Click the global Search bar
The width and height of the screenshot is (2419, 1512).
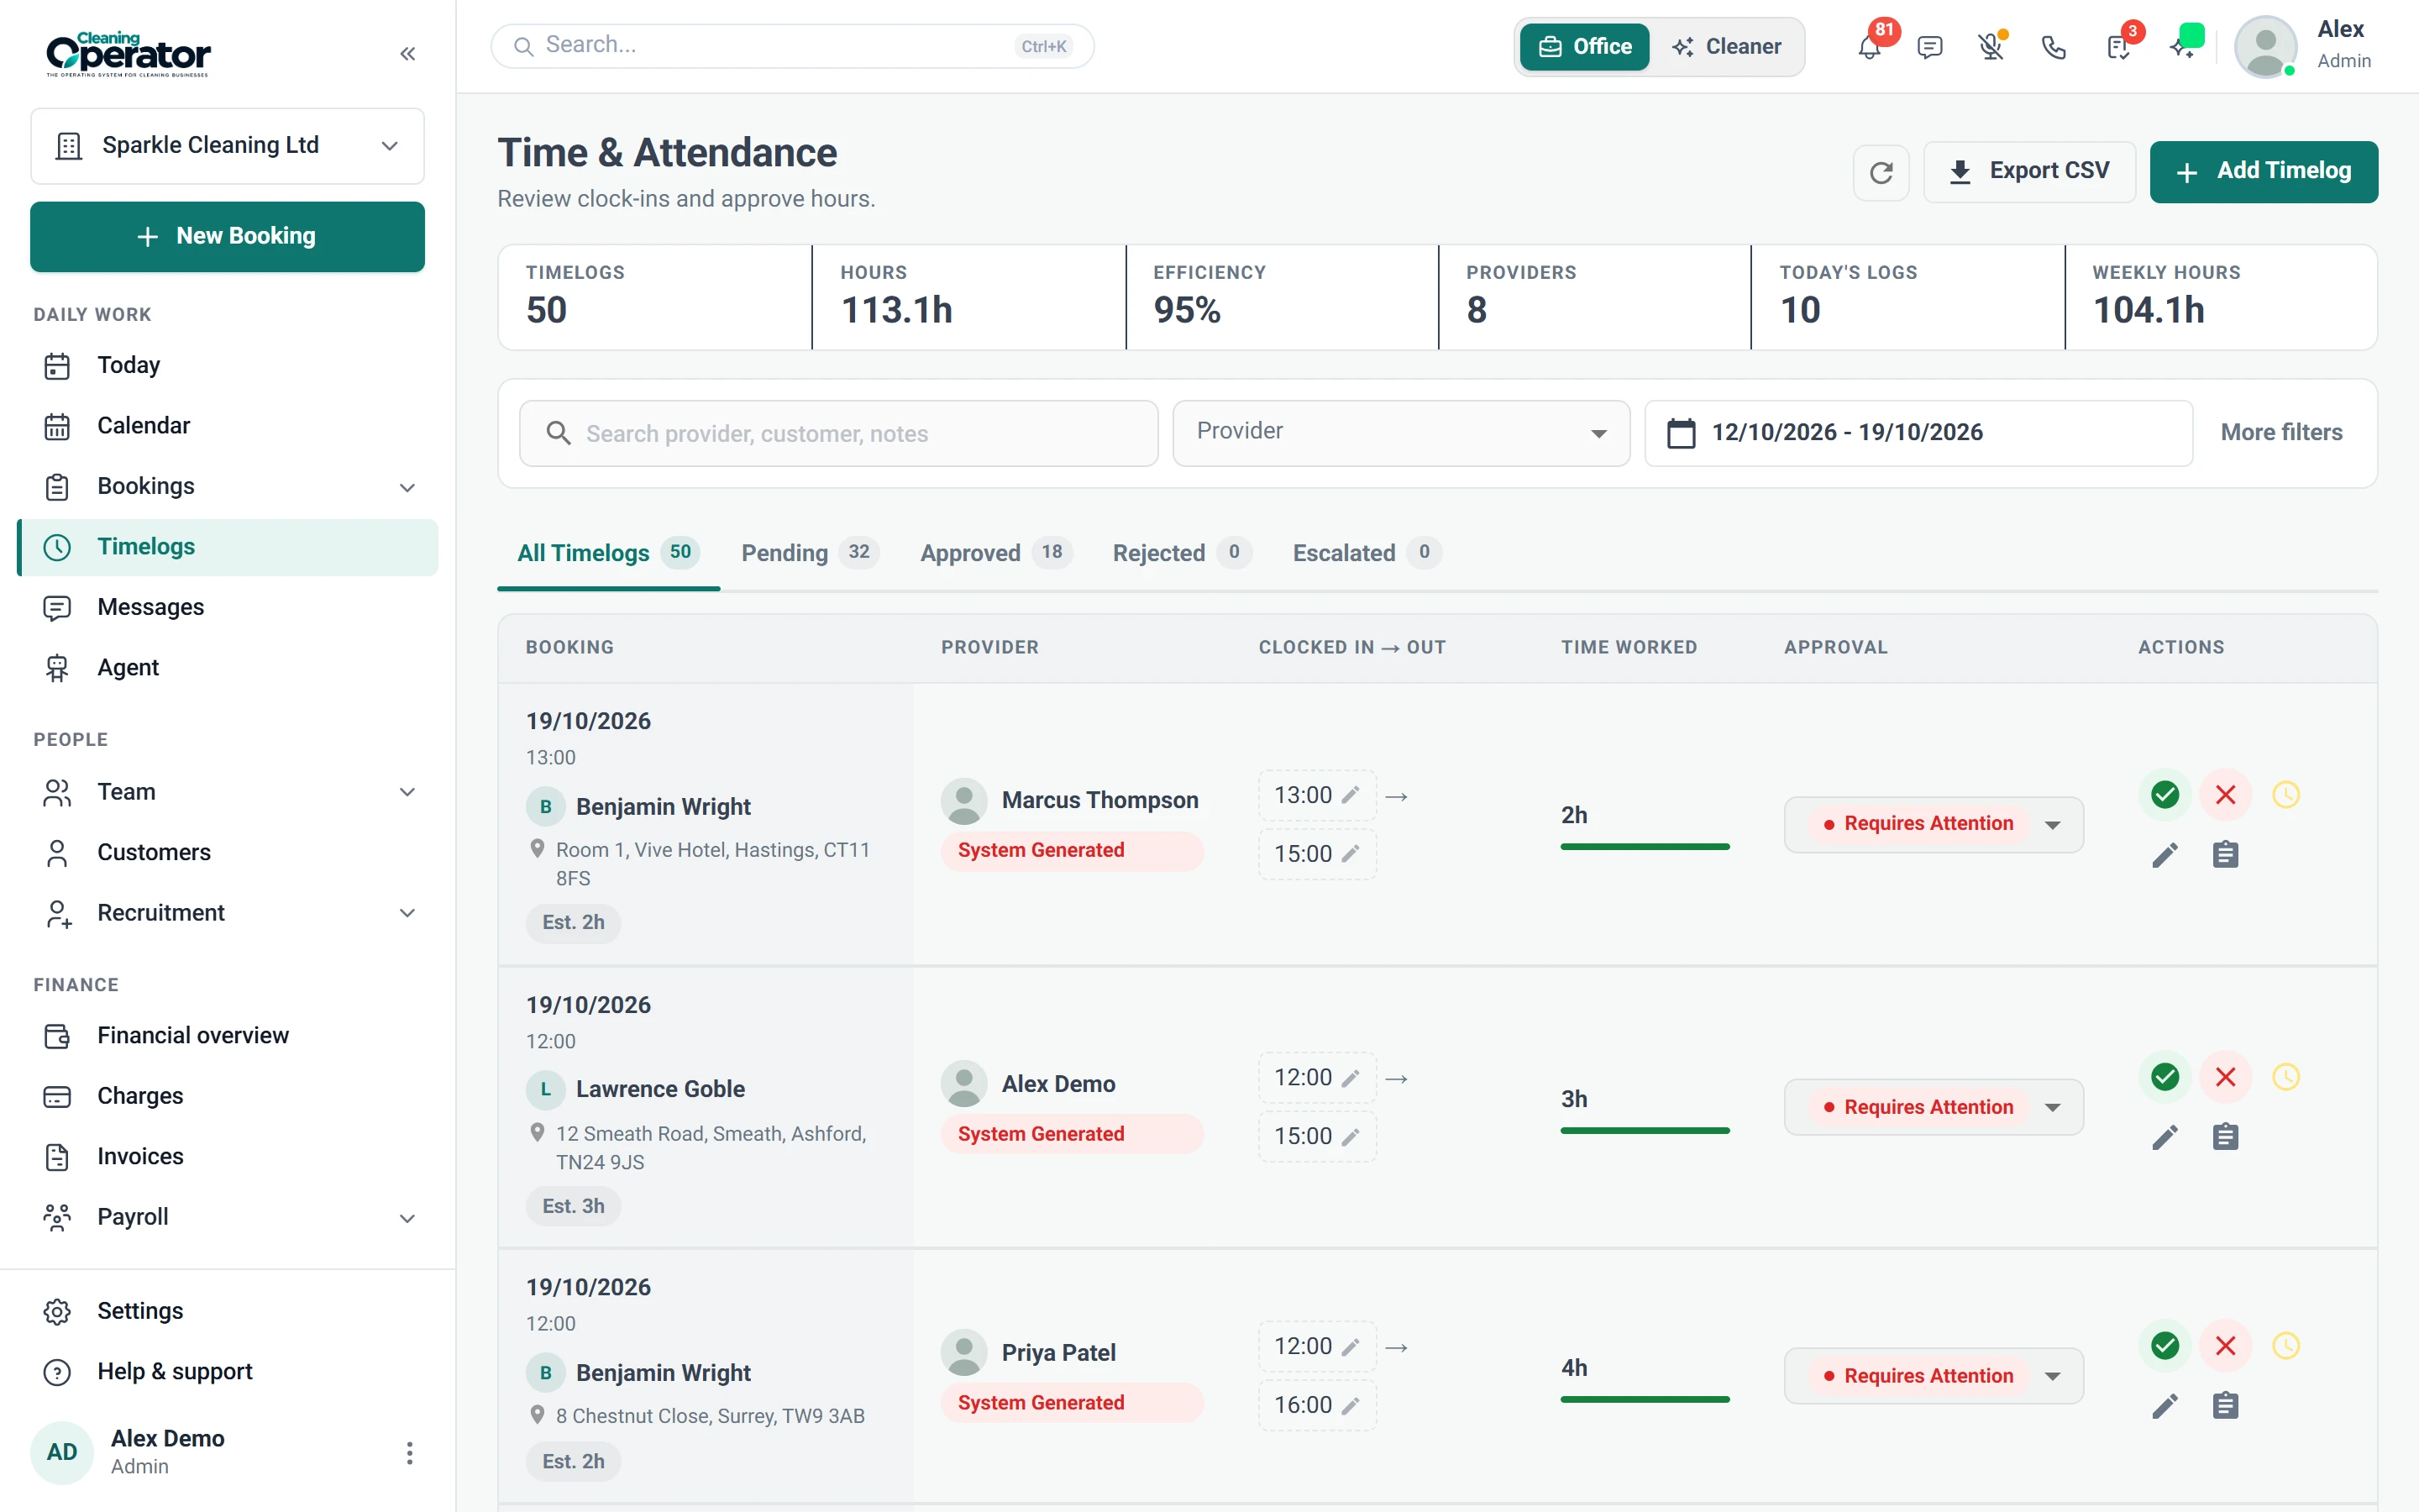[x=792, y=46]
